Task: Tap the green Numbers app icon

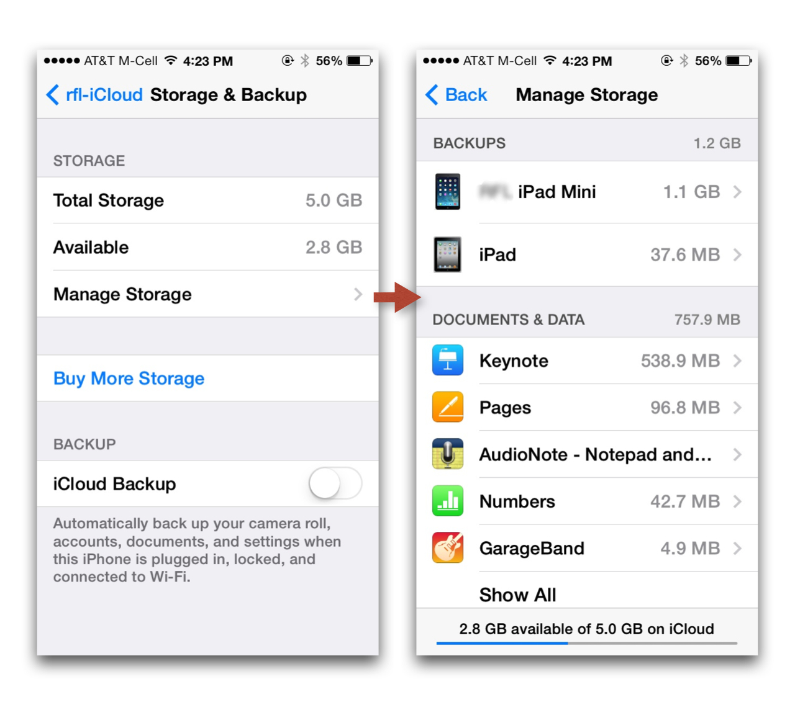Action: (447, 501)
